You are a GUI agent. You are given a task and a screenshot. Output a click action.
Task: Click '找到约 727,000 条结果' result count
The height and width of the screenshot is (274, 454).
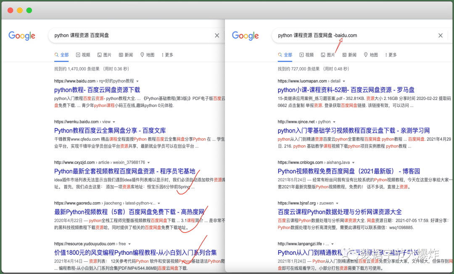pyautogui.click(x=298, y=69)
